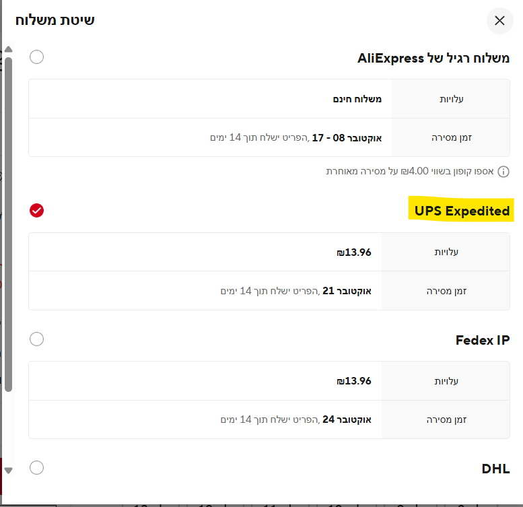Select AliExpress standard shipping radio button

(37, 57)
